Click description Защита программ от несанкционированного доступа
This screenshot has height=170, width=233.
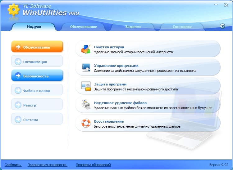click(136, 89)
